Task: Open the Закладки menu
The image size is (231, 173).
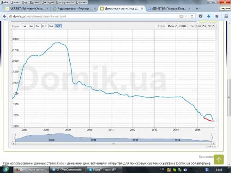Action: click(x=48, y=2)
